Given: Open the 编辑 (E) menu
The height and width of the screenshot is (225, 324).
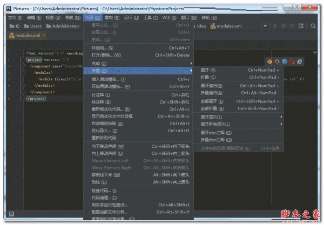Looking at the screenshot, I should 34,18.
